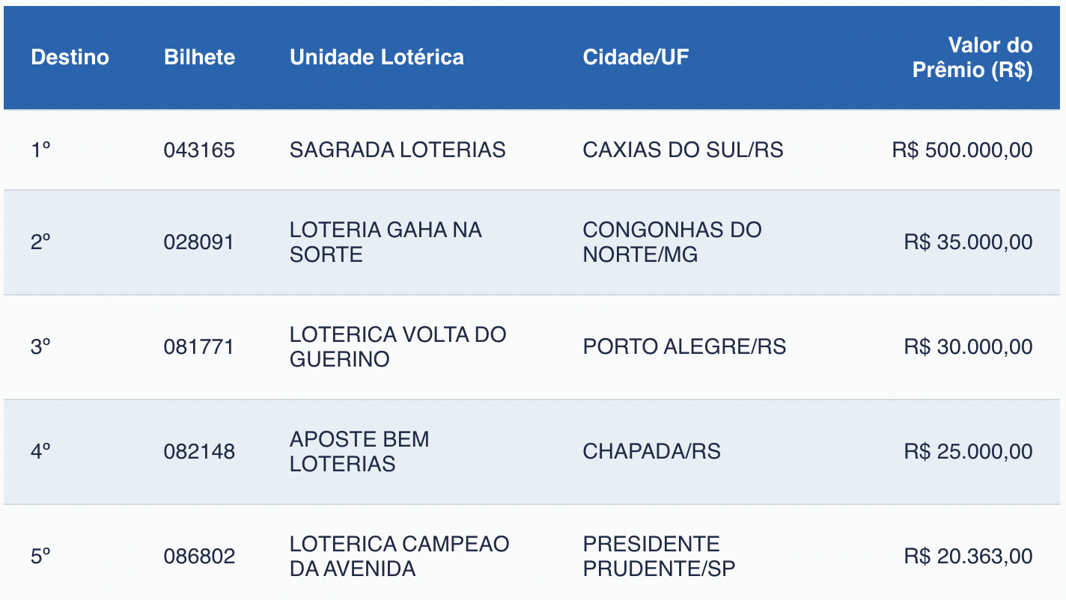Click the CHAPADA/RS cell

[x=651, y=452]
